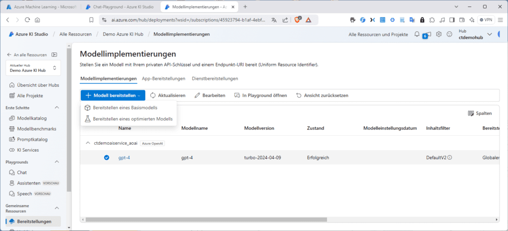Open Modellbenchmarks in sidebar
This screenshot has width=508, height=231.
32,129
